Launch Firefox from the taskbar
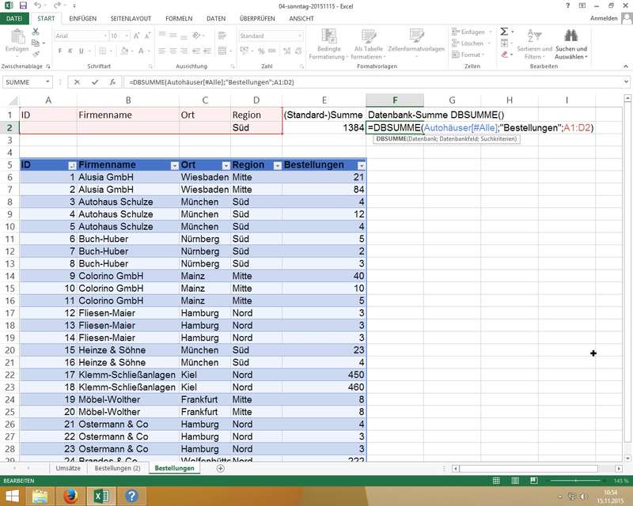The width and height of the screenshot is (633, 506). coord(71,496)
